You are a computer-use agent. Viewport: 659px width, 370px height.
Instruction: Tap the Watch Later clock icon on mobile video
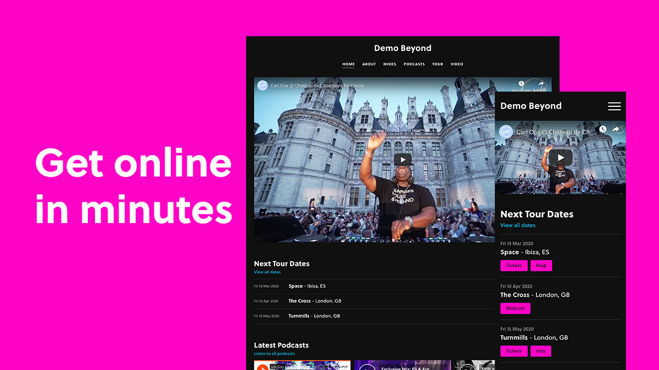(603, 129)
